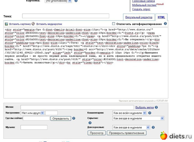The width and height of the screenshot is (194, 142).
Task: Open the Создать опрос link
Action: point(141,9)
